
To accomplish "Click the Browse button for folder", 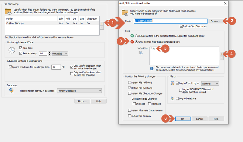I will click(216, 21).
